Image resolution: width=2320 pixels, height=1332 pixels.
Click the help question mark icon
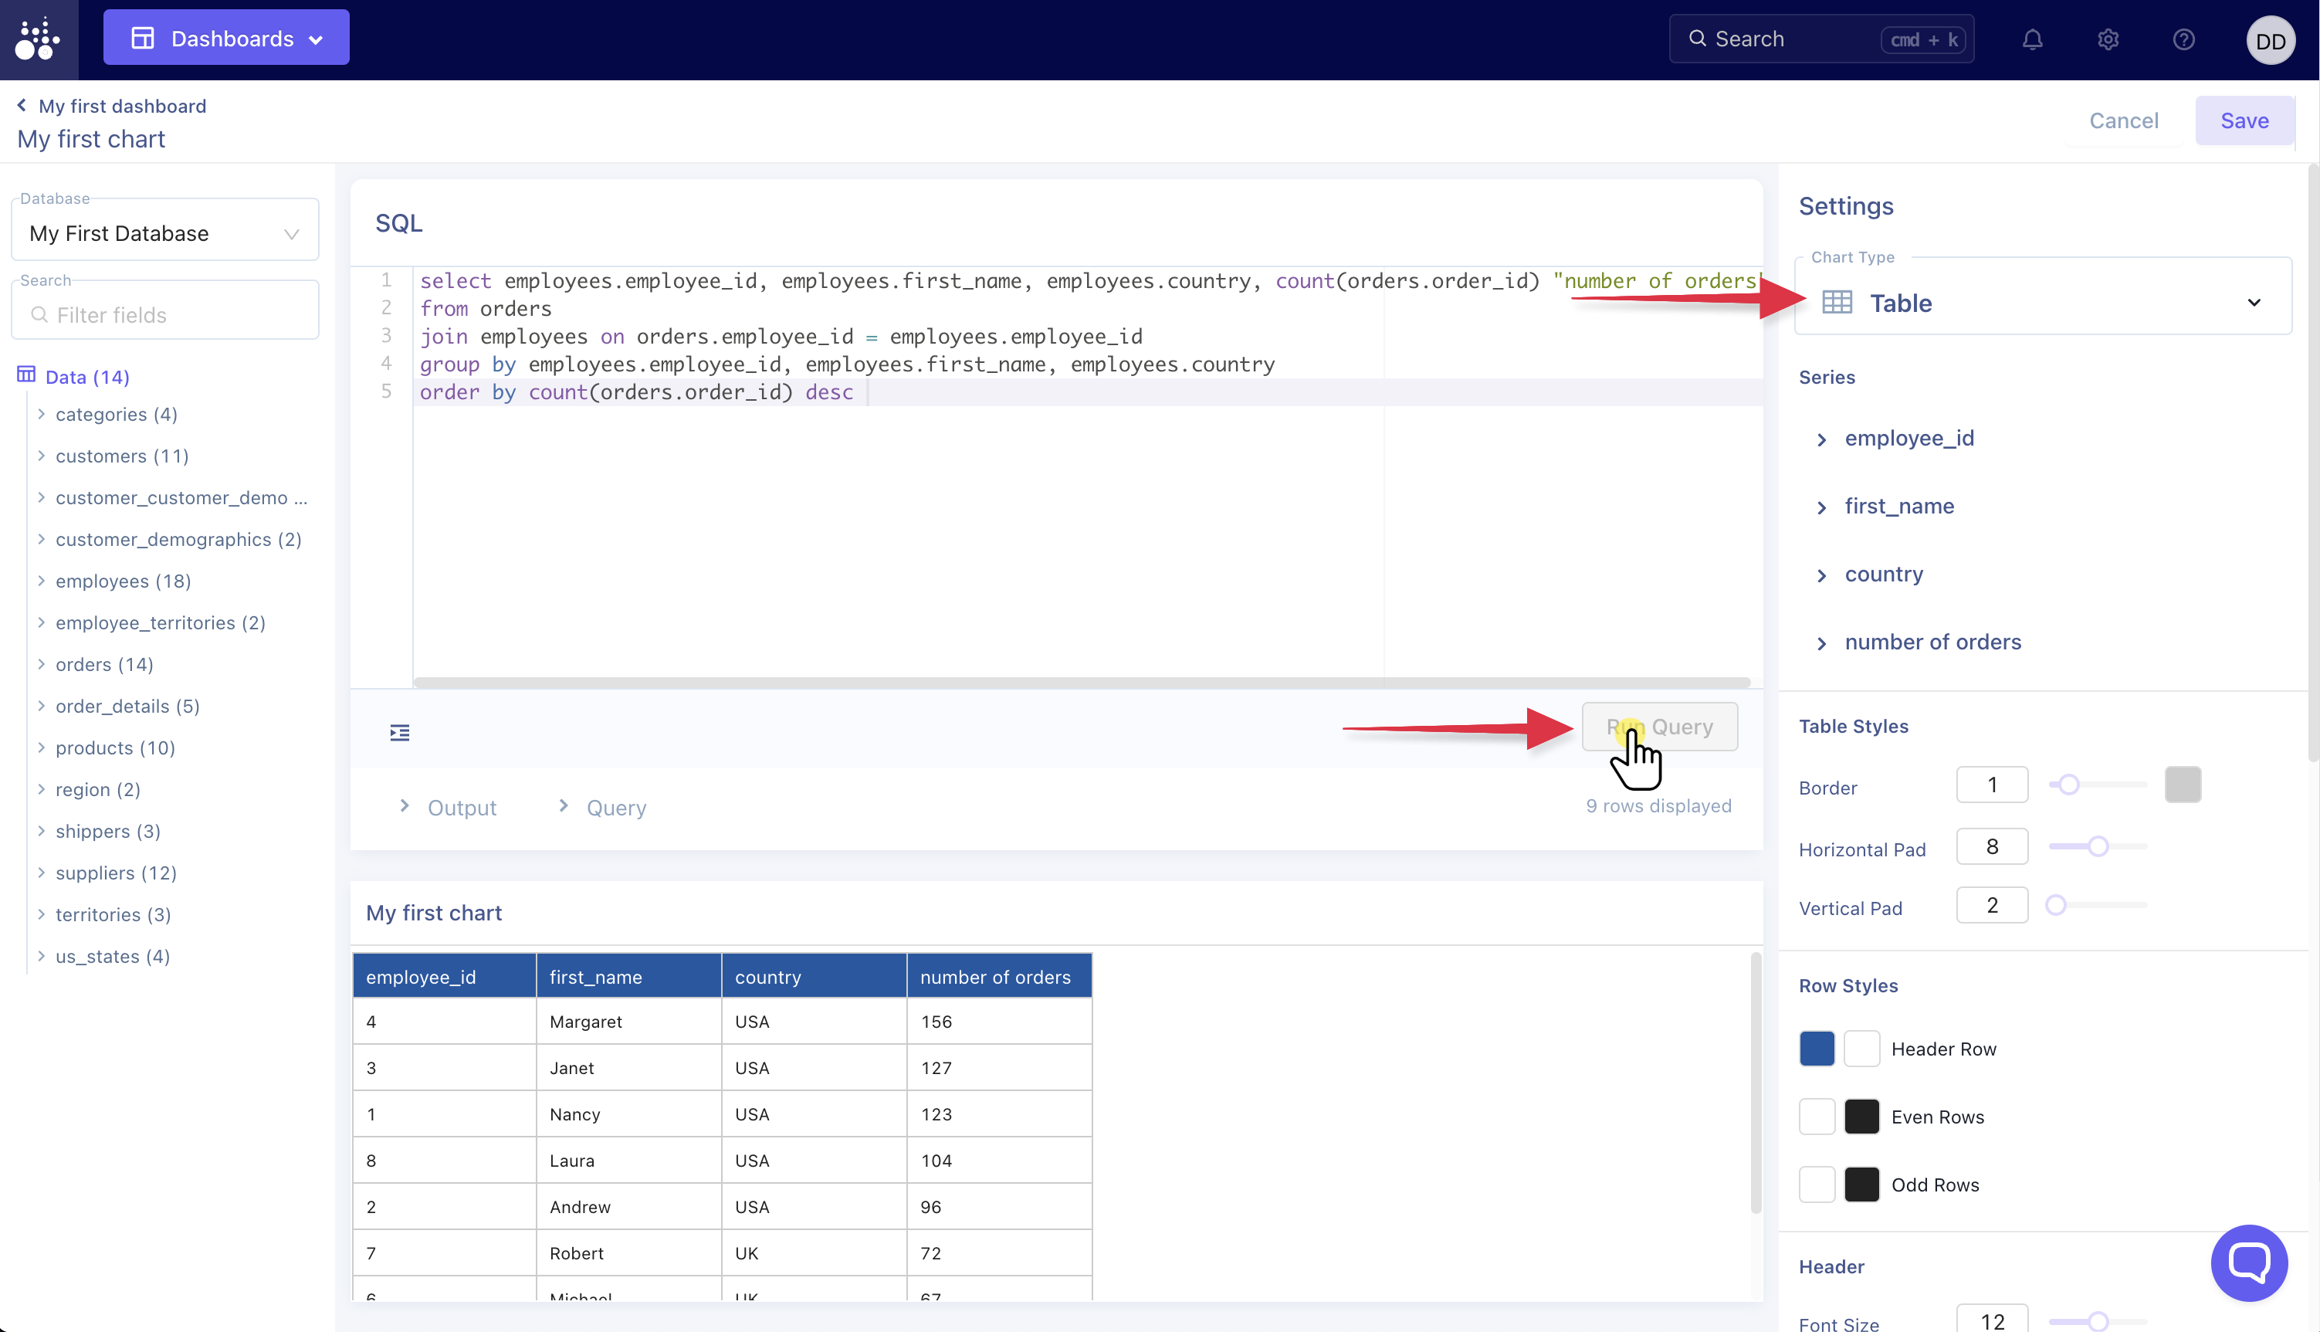(2184, 39)
